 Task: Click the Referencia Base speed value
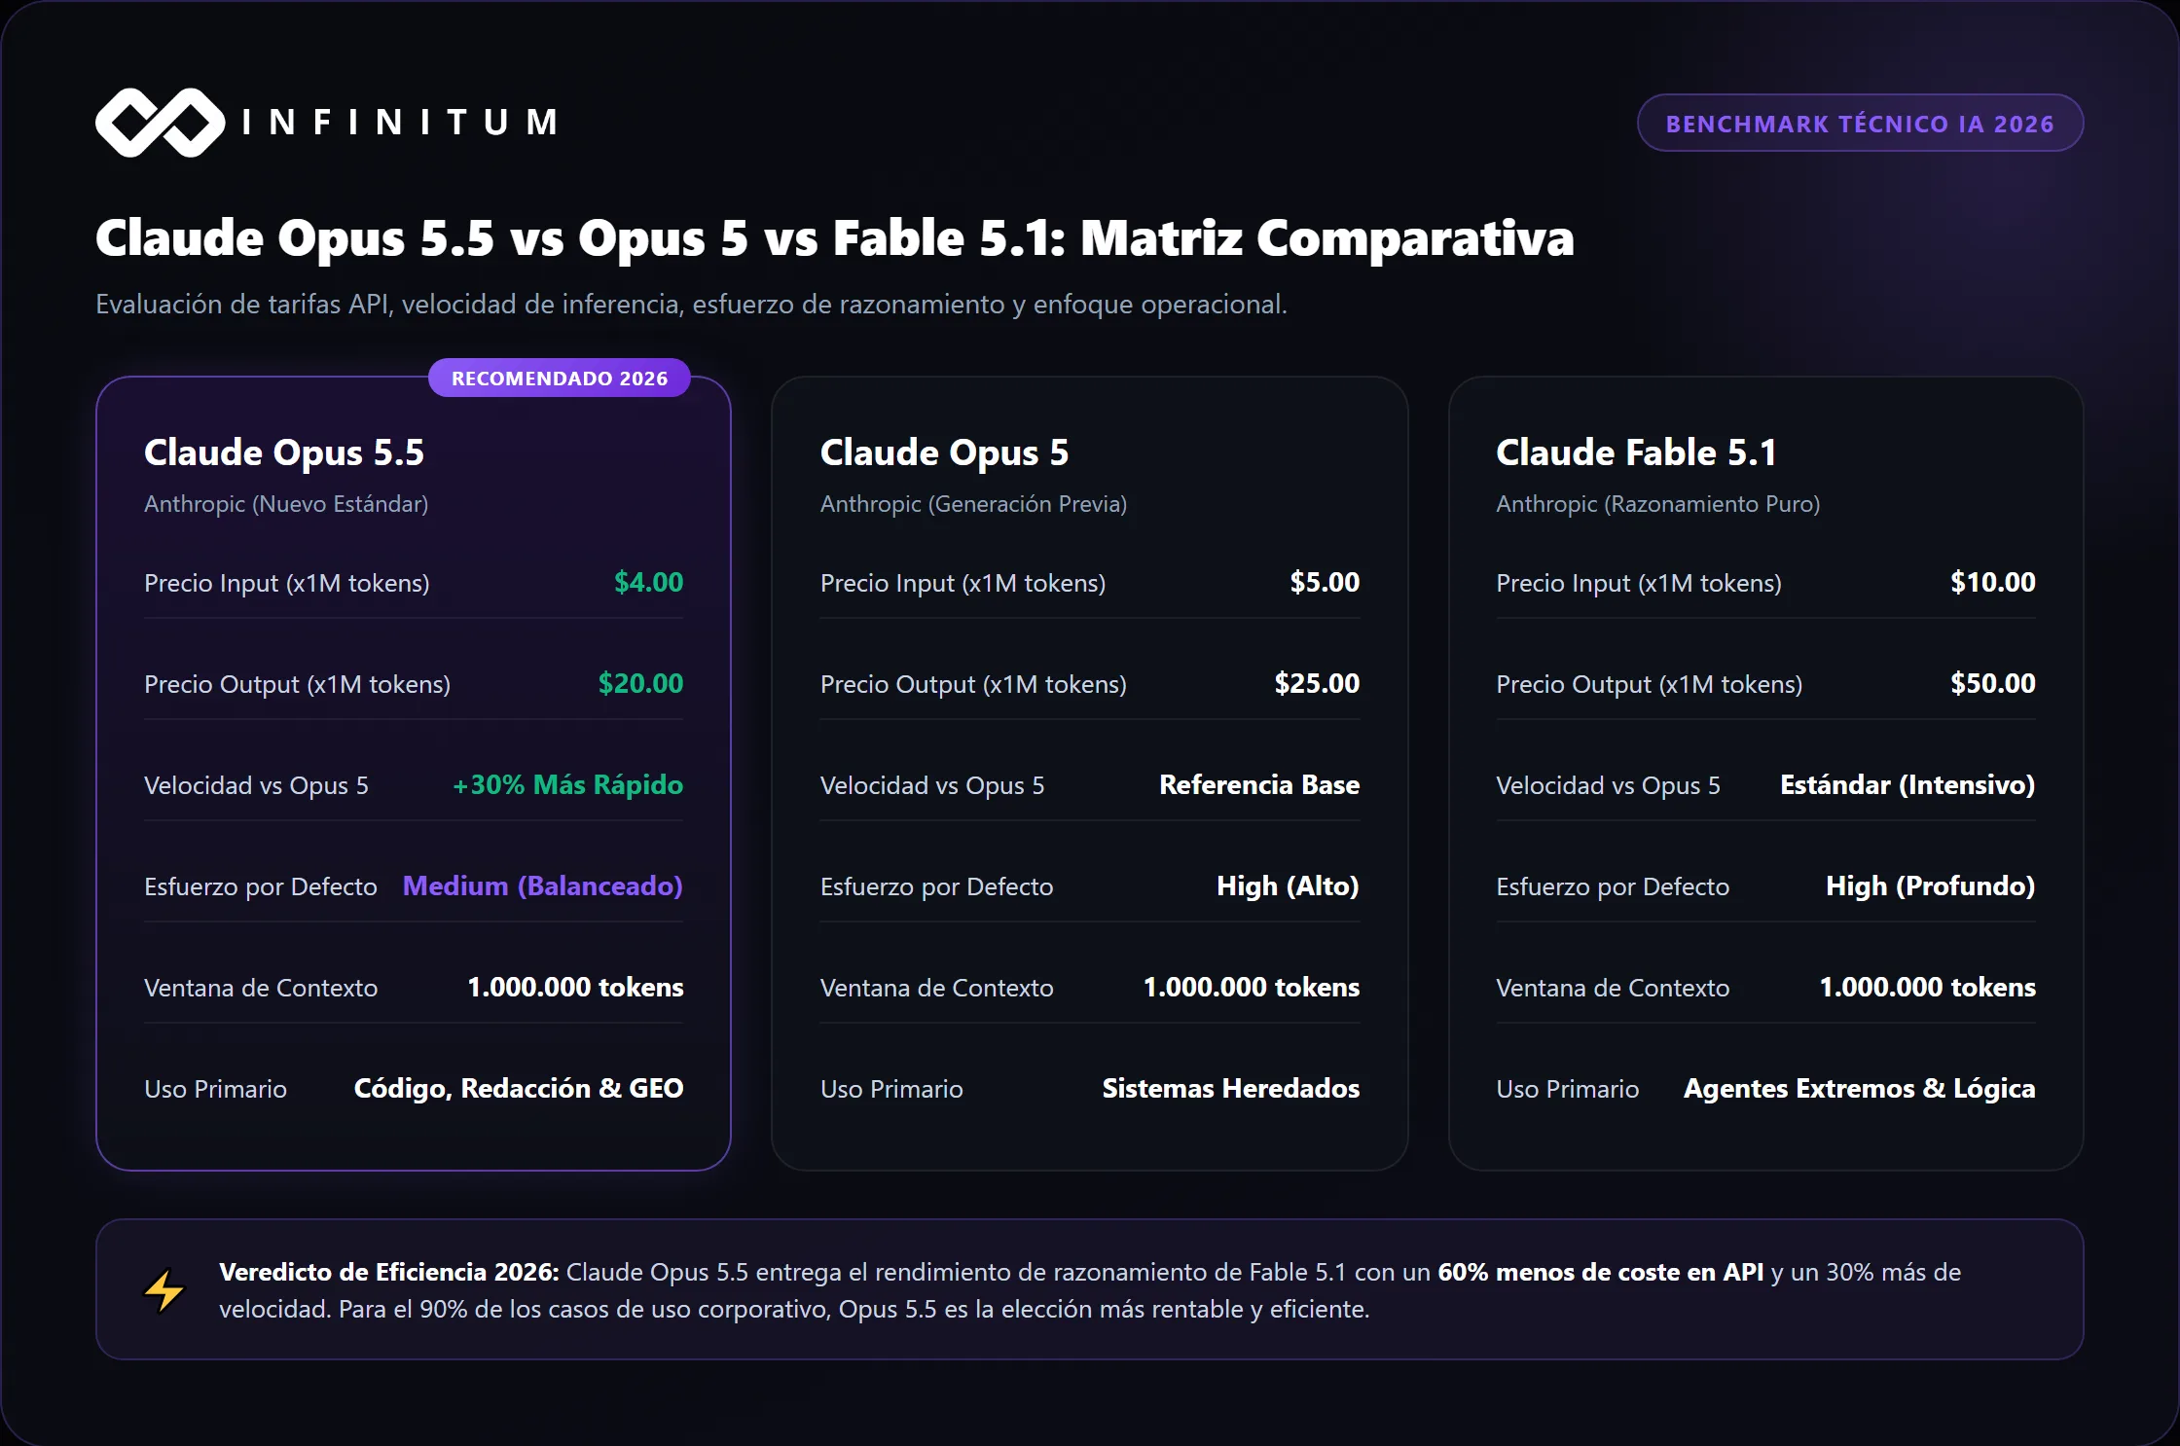point(1259,784)
